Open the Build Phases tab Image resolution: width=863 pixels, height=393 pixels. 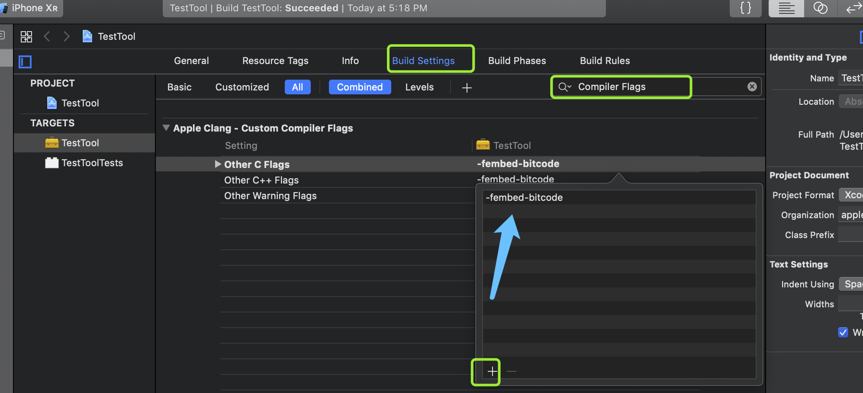pos(517,61)
